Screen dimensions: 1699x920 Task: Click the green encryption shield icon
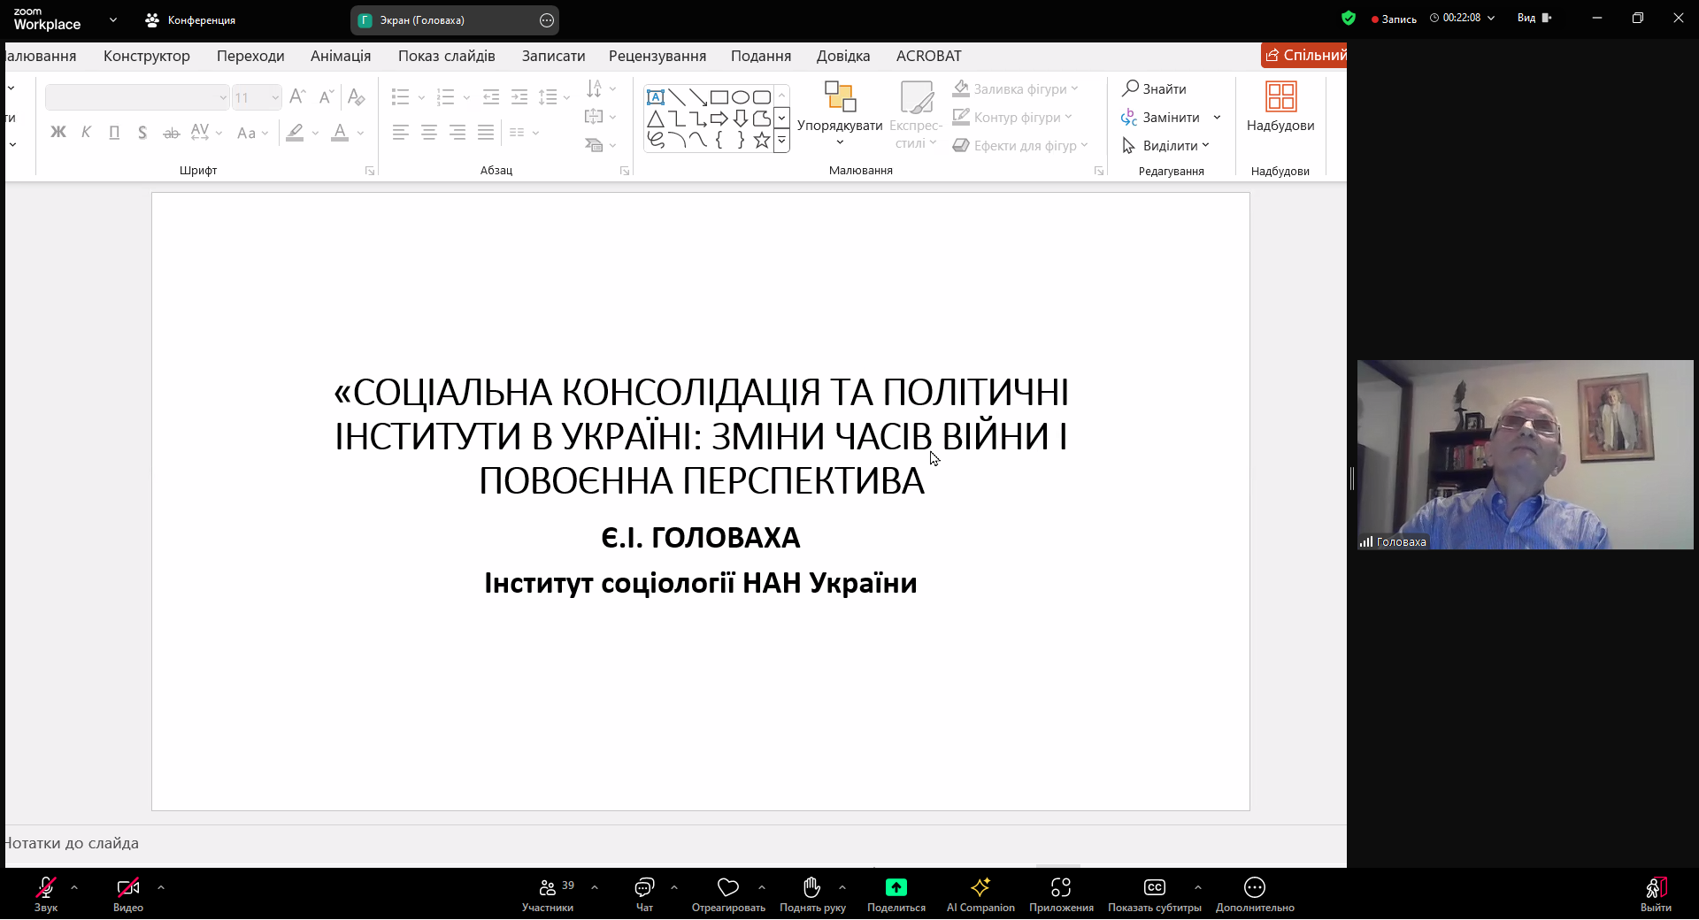(1349, 18)
